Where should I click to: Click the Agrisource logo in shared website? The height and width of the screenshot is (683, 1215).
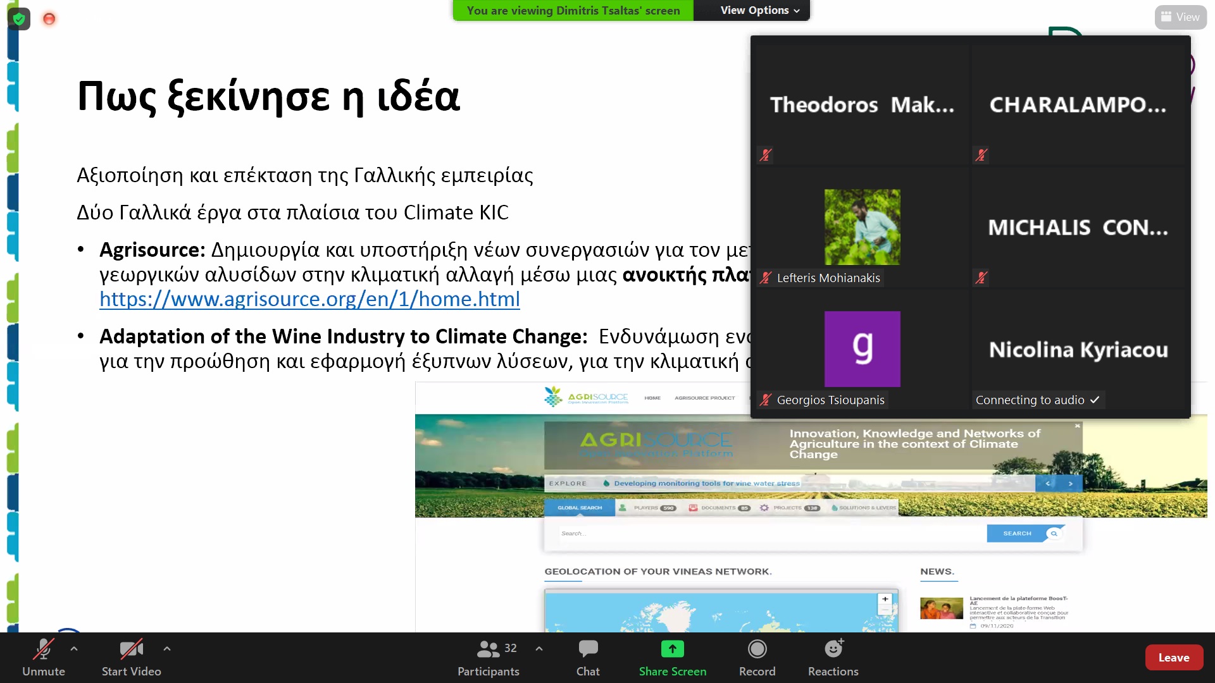[586, 397]
